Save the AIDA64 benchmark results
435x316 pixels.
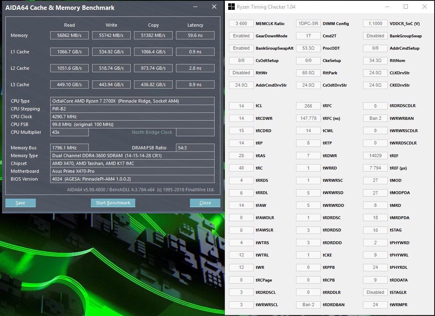[x=20, y=203]
